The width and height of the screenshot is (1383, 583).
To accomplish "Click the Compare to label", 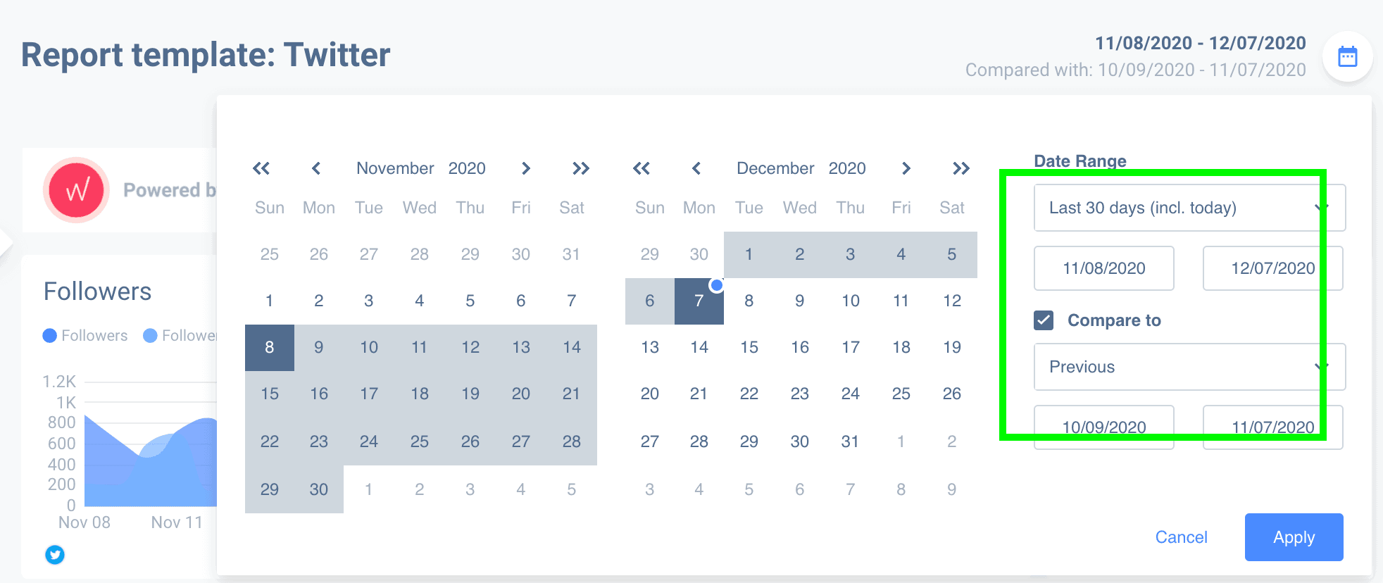I will coord(1114,320).
